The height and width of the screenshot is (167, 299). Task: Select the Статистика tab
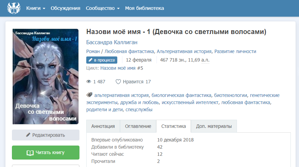click(174, 126)
